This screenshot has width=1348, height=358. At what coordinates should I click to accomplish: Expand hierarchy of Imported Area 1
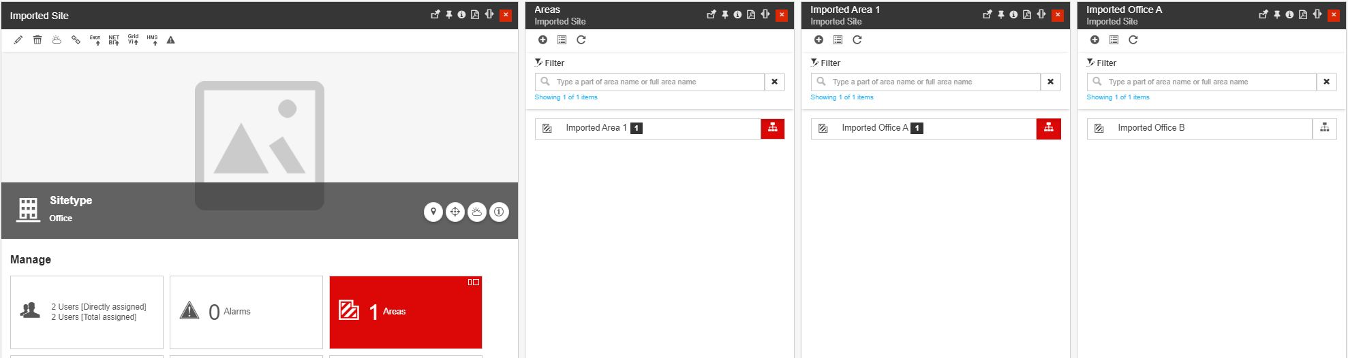click(772, 129)
